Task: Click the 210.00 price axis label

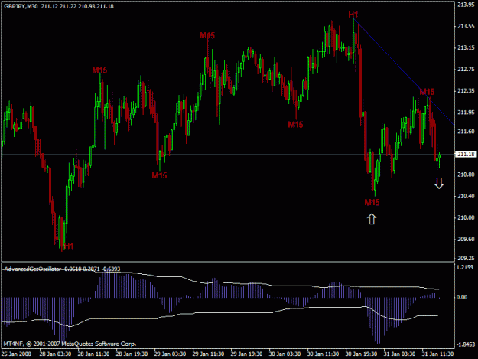Action: [x=466, y=217]
